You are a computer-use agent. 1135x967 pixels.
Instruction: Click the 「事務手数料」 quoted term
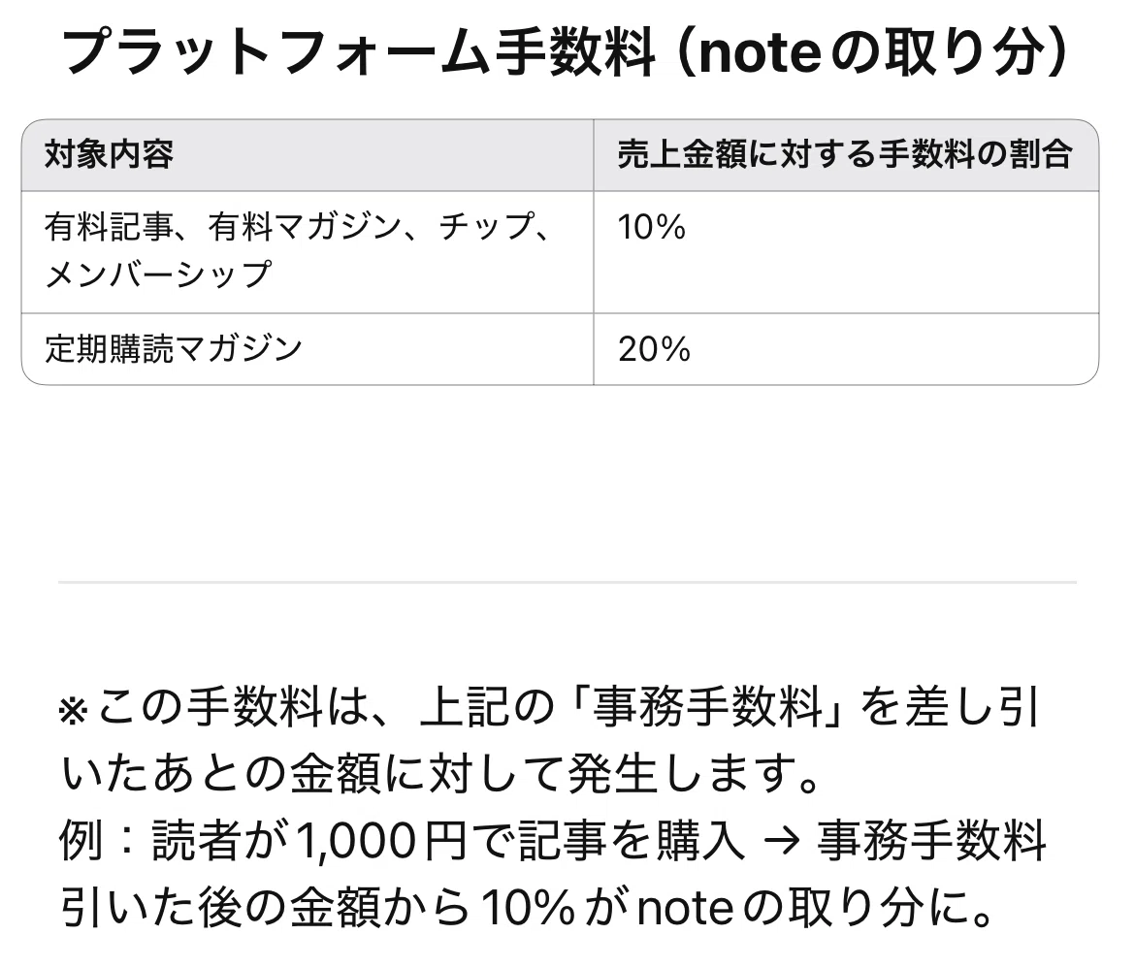click(x=707, y=706)
